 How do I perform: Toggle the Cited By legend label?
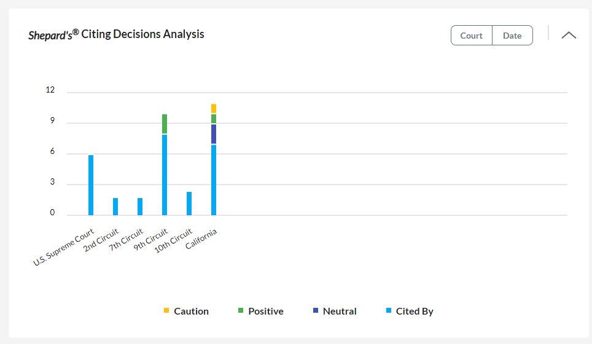coord(415,312)
